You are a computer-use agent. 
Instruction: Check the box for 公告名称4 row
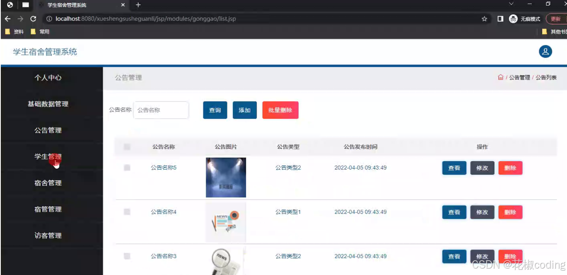point(127,212)
